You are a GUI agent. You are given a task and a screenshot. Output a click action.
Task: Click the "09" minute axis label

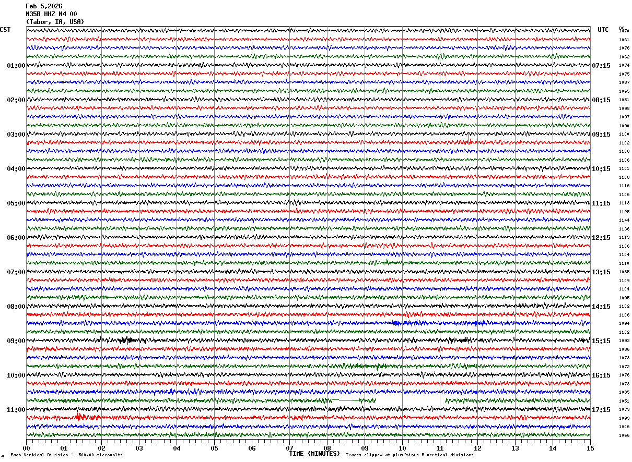pos(365,448)
